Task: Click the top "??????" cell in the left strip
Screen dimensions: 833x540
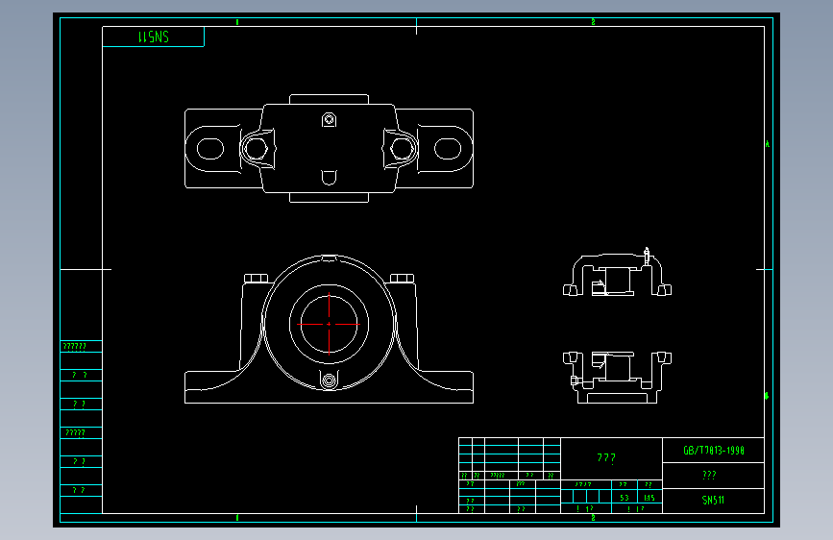Action: click(x=81, y=347)
